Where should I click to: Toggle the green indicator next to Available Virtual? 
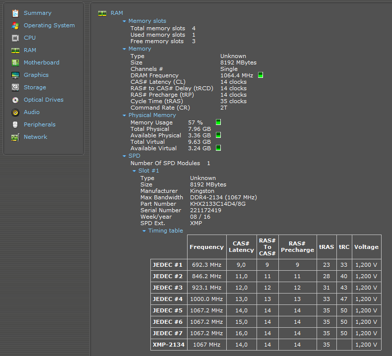(218, 148)
